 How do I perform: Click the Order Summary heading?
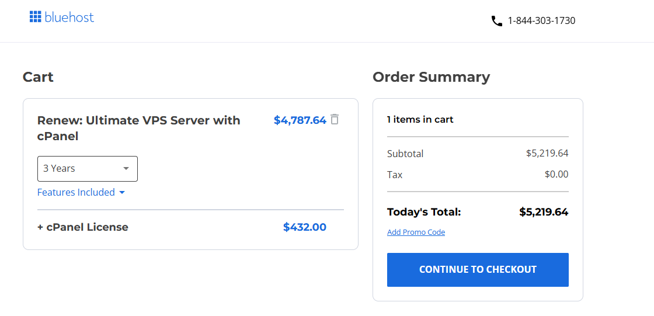point(432,77)
